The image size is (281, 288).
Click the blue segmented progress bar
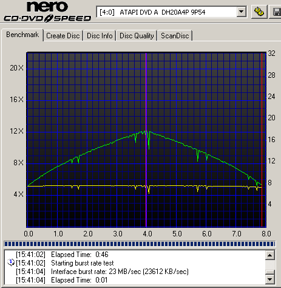[x=140, y=244]
